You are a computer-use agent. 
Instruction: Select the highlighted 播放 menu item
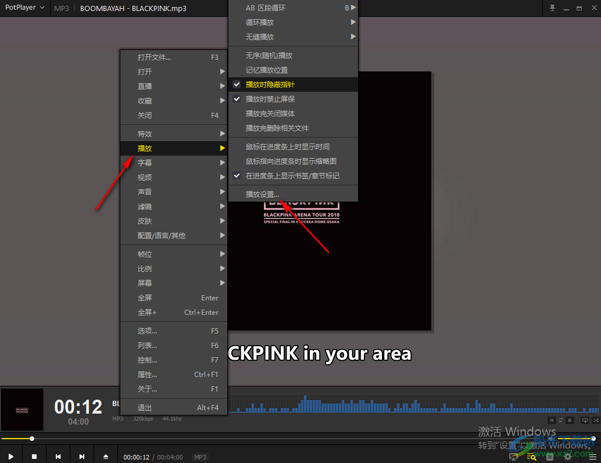(x=174, y=148)
